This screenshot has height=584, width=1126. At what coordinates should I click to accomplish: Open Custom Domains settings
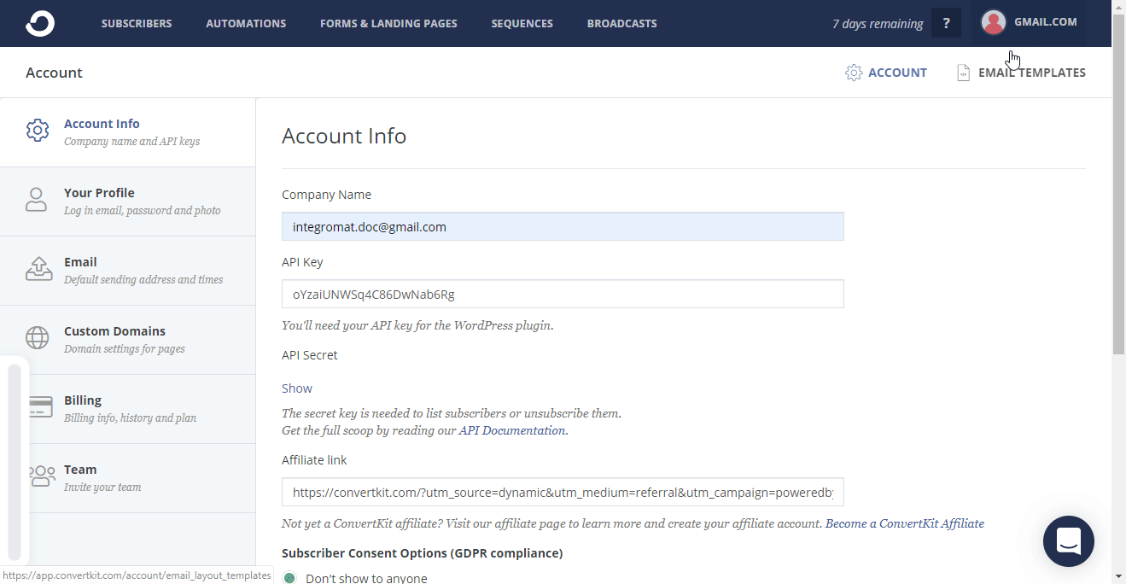tap(128, 340)
